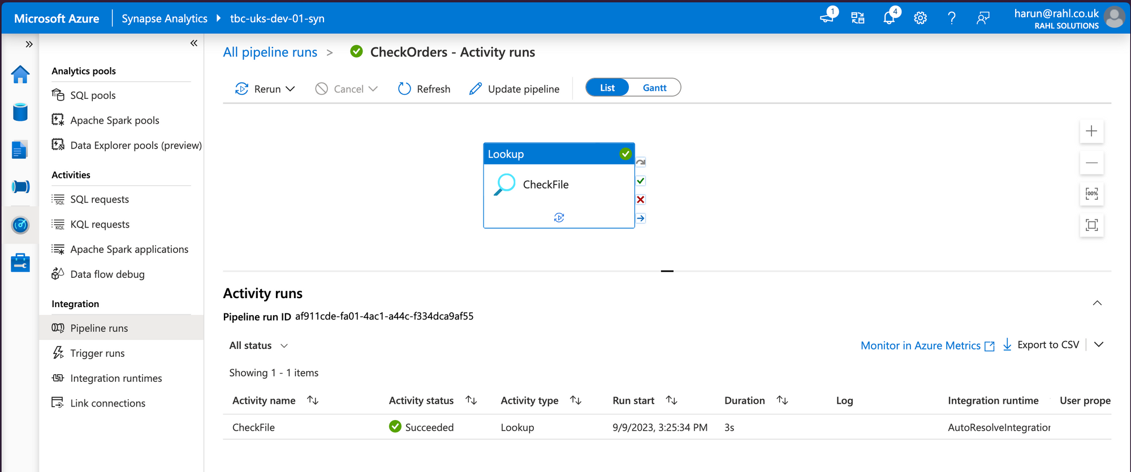Go to SQL pools
The height and width of the screenshot is (472, 1131).
click(x=93, y=95)
